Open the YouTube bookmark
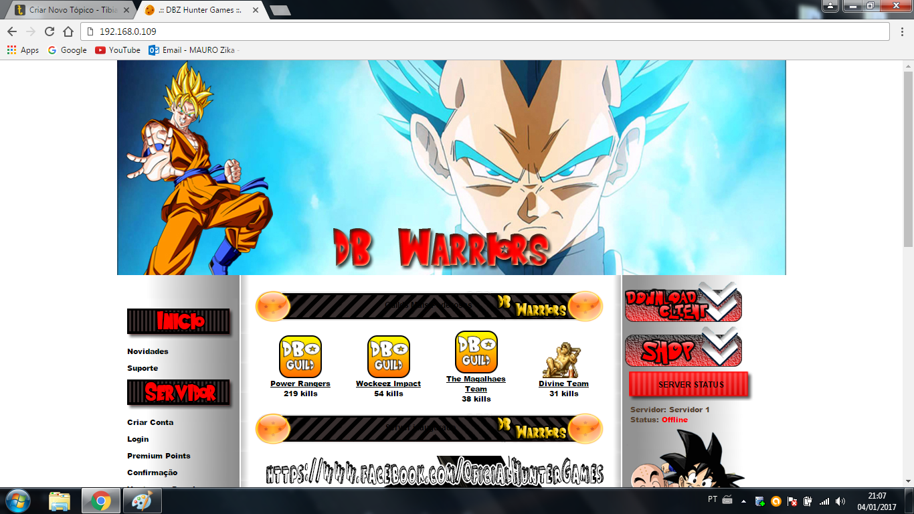 (x=118, y=50)
